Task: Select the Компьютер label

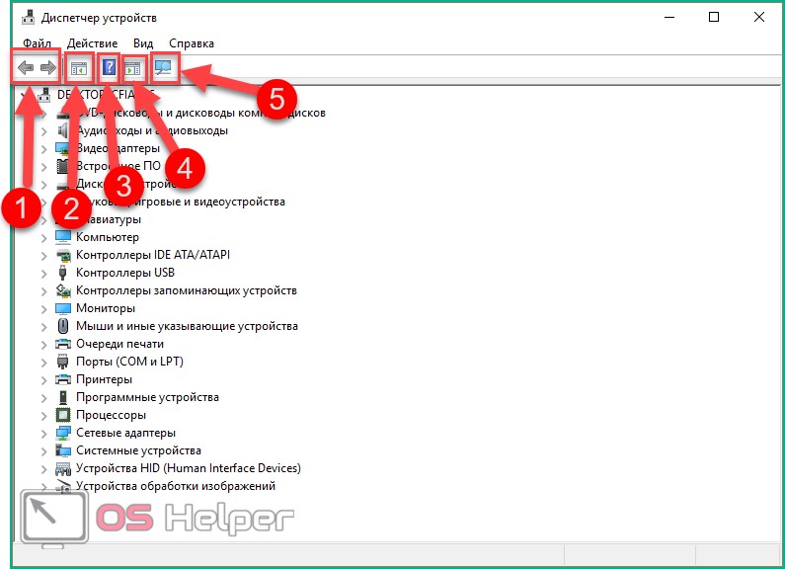Action: click(x=108, y=237)
